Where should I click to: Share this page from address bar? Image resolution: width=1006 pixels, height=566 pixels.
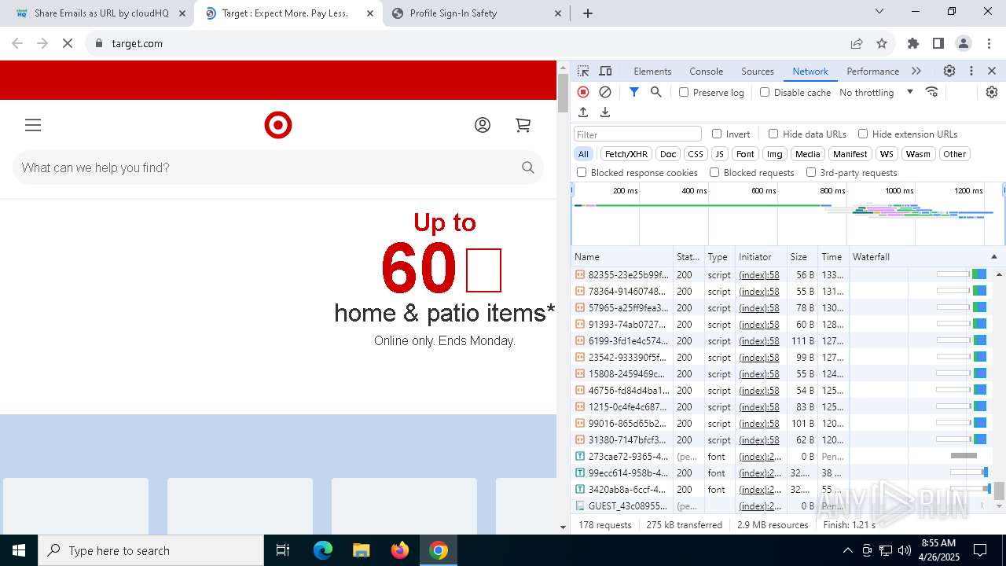click(857, 43)
